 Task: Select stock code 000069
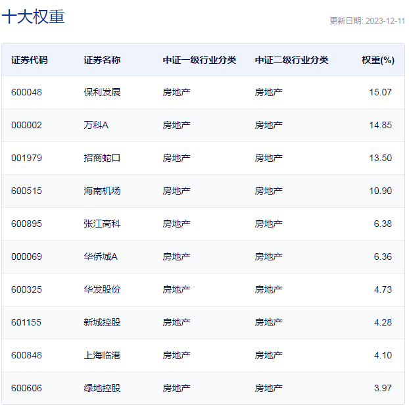[x=26, y=256]
